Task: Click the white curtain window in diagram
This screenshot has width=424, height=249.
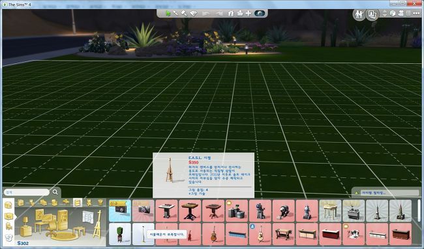Action: tap(87, 217)
